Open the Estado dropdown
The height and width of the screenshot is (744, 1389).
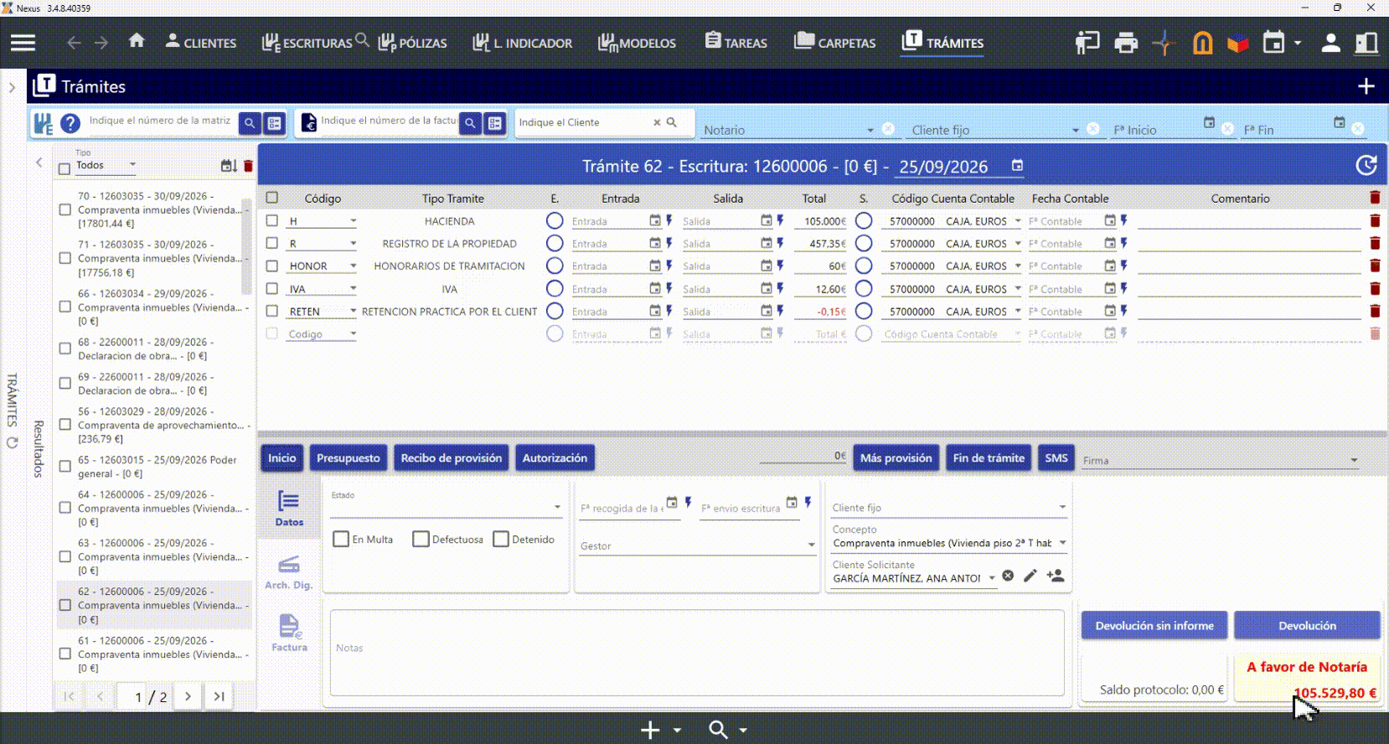pyautogui.click(x=446, y=506)
